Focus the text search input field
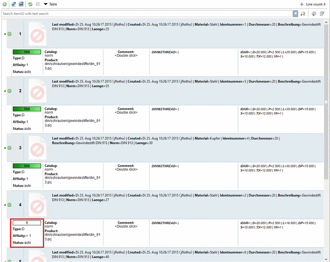The width and height of the screenshot is (330, 262). (x=147, y=14)
